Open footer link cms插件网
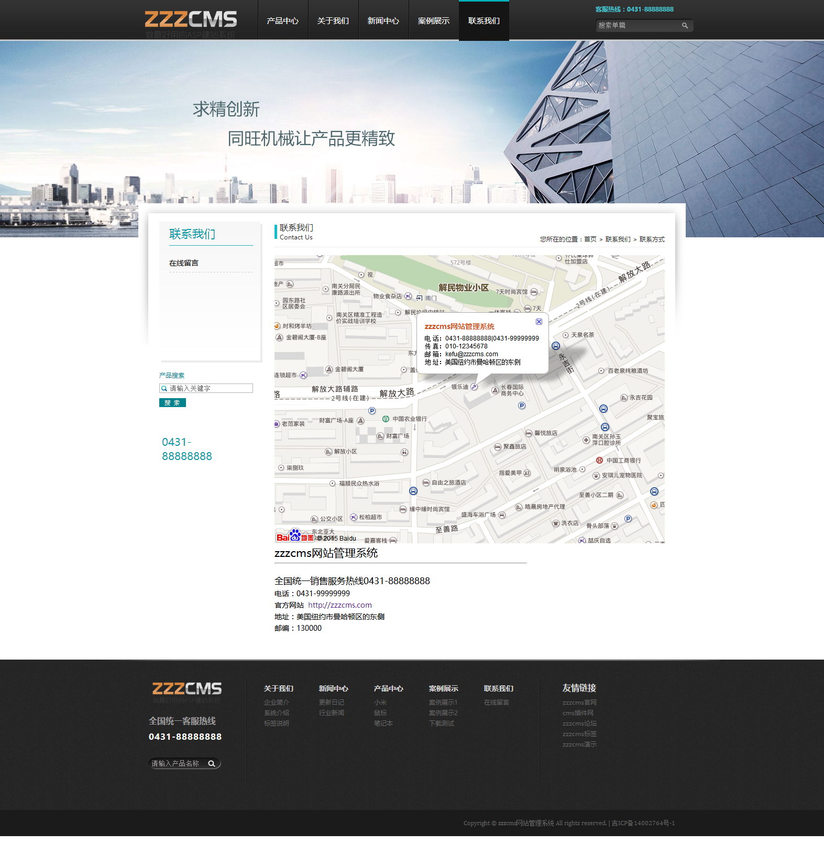The height and width of the screenshot is (844, 824). click(x=578, y=713)
